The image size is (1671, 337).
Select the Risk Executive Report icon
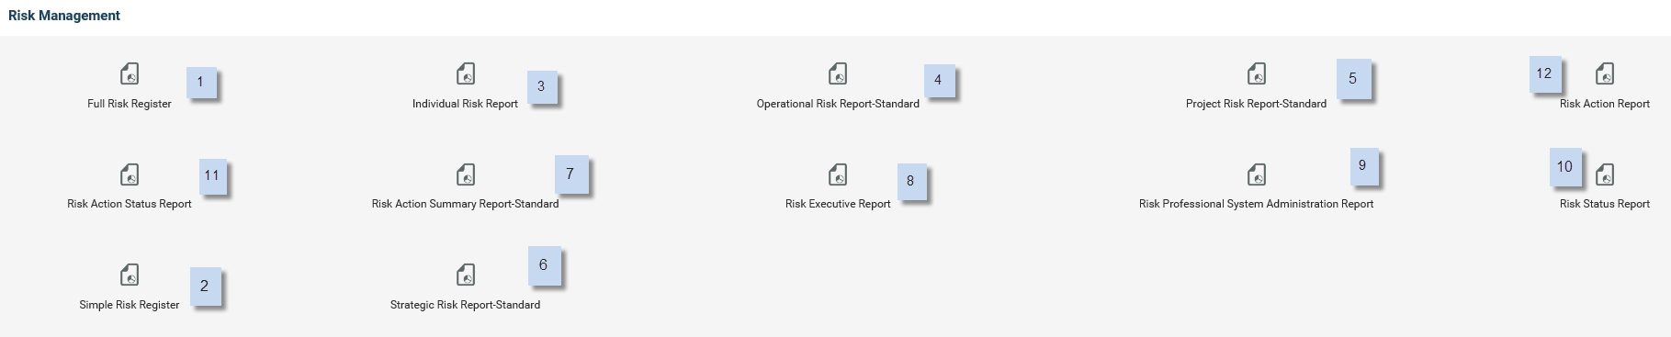coord(838,174)
